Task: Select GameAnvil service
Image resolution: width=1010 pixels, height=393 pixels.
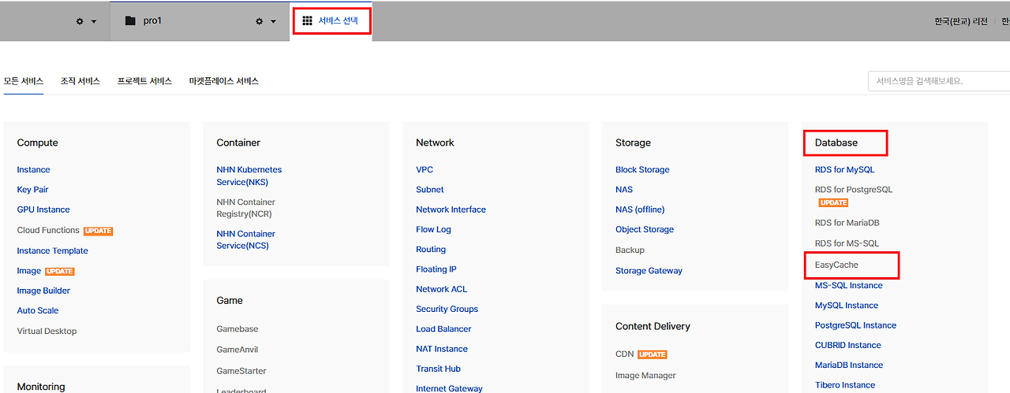Action: (x=237, y=350)
